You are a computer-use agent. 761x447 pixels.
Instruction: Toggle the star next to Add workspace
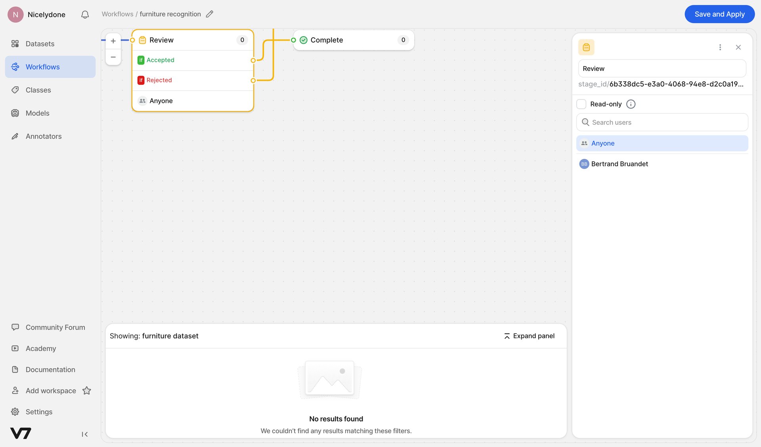87,391
